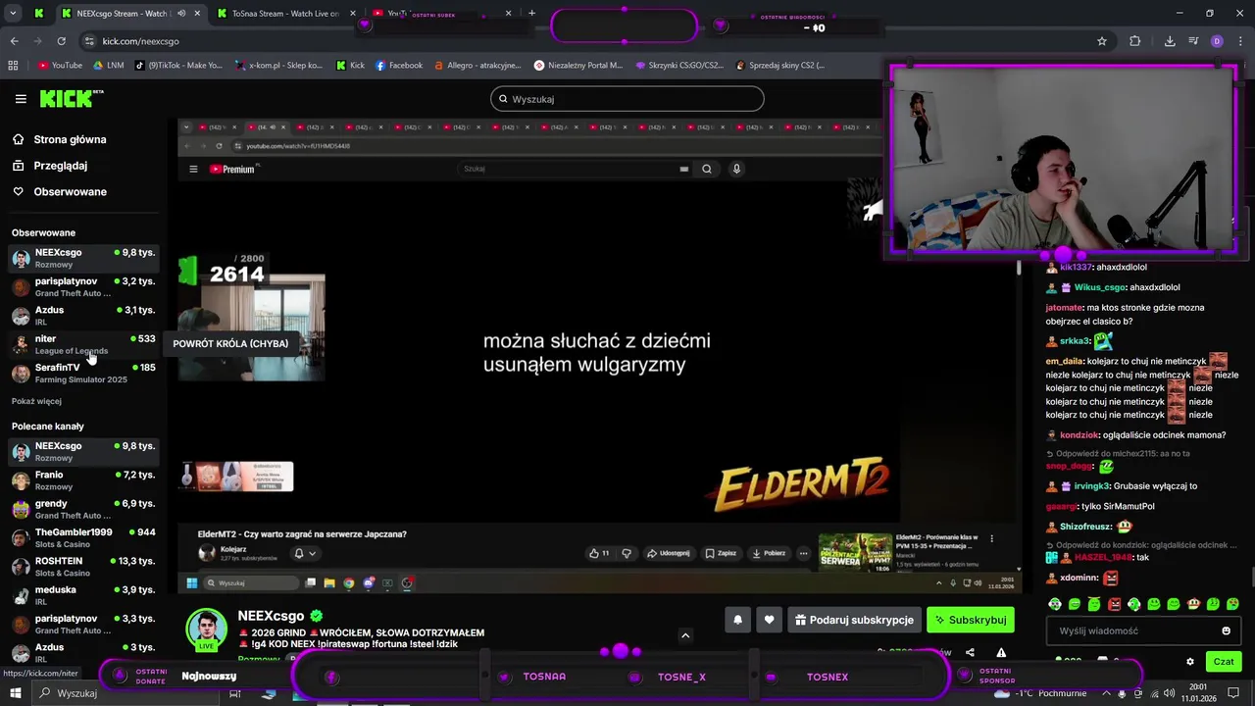This screenshot has height=706, width=1255.
Task: Bookmark this page with star
Action: (x=1102, y=41)
